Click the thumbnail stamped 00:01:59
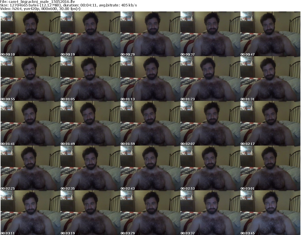 click(150, 123)
